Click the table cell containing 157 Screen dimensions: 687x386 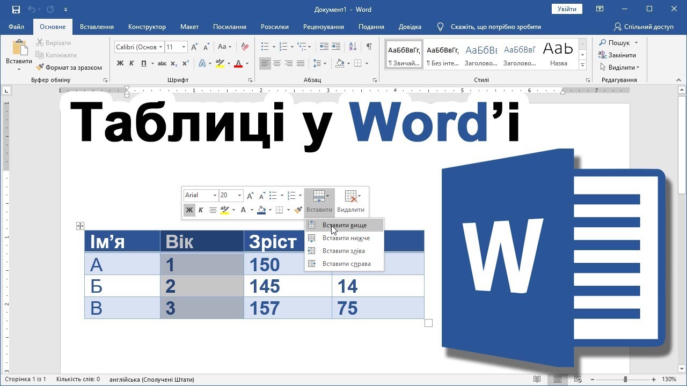click(288, 308)
